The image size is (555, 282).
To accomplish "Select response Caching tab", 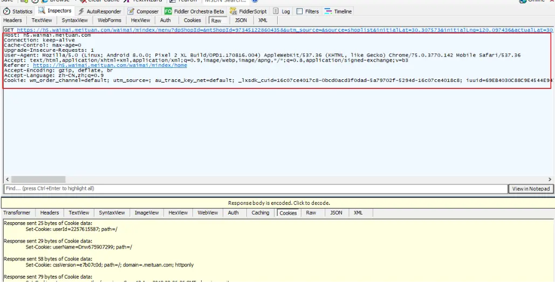I will coord(261,212).
